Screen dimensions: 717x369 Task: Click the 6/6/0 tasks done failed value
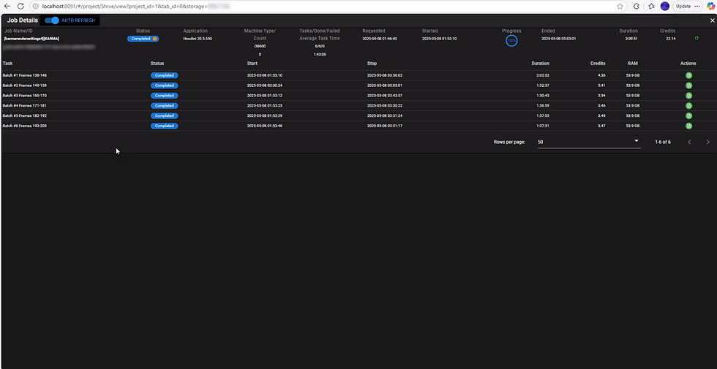pos(320,46)
